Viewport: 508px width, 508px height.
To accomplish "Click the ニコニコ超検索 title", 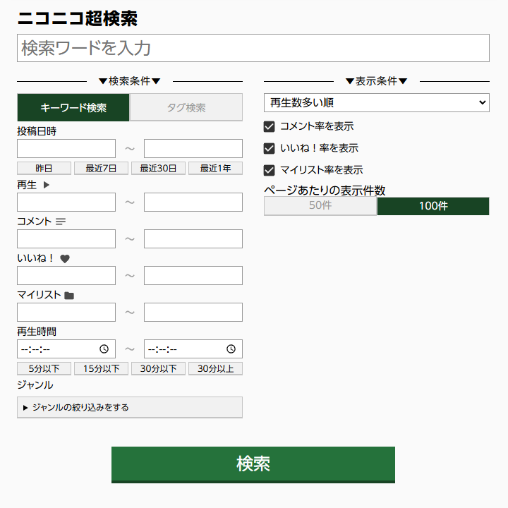I will click(78, 18).
